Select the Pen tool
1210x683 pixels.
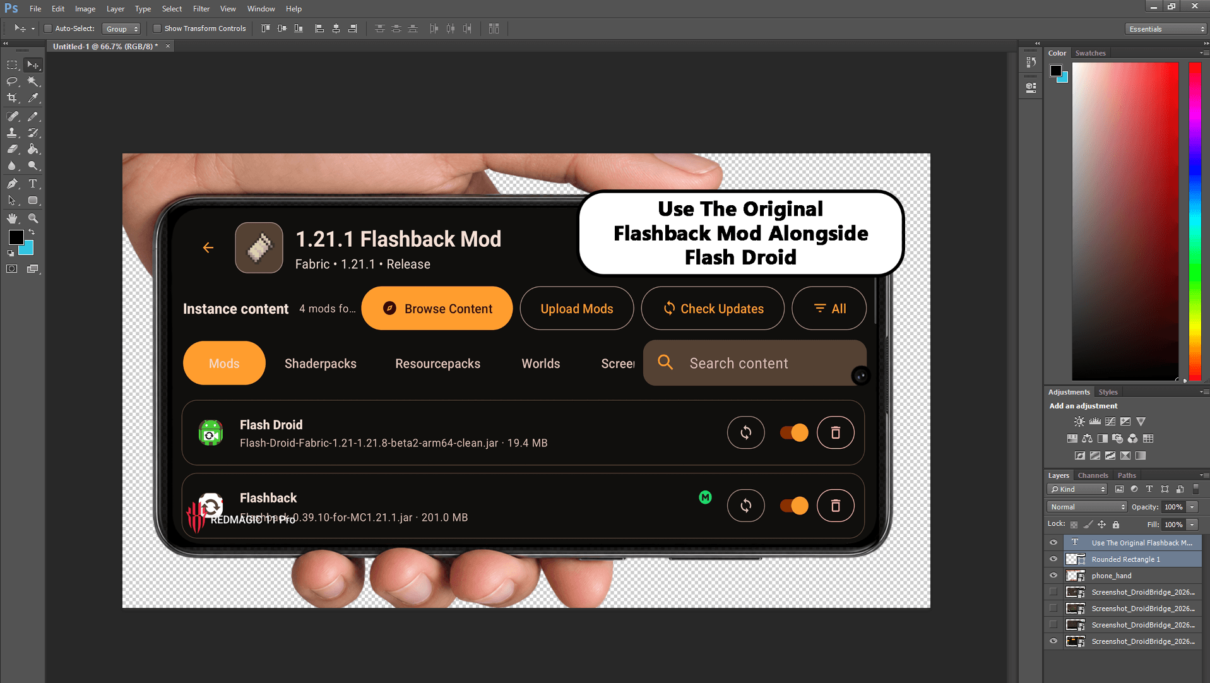tap(12, 184)
